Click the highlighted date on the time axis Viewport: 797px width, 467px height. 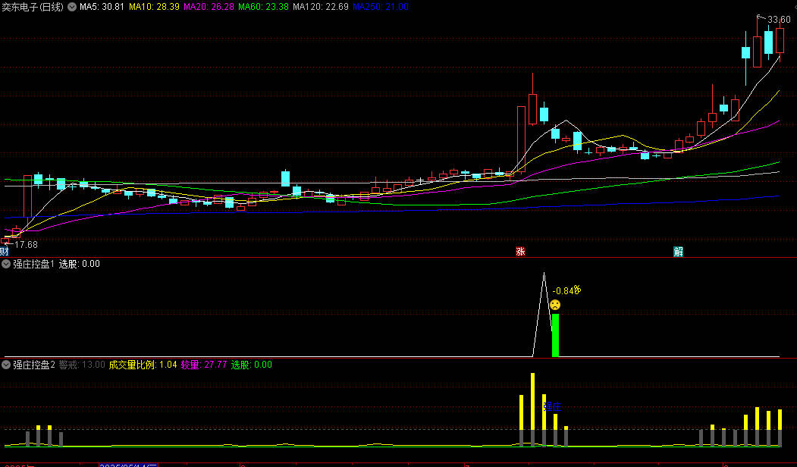point(128,464)
